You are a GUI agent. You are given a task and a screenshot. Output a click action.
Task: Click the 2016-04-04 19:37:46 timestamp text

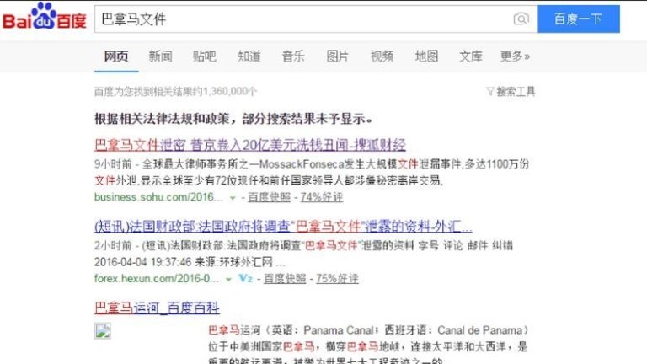coord(142,262)
